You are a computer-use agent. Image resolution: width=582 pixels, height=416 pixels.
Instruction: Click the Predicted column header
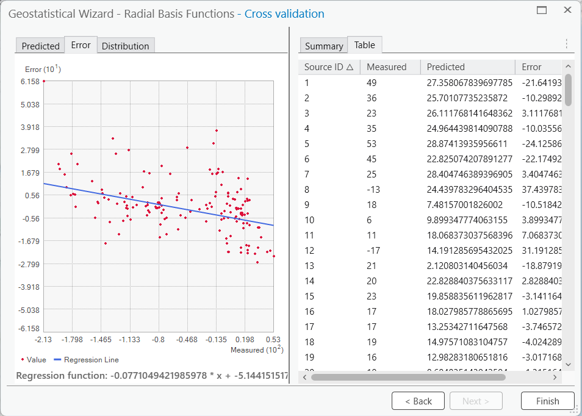468,67
